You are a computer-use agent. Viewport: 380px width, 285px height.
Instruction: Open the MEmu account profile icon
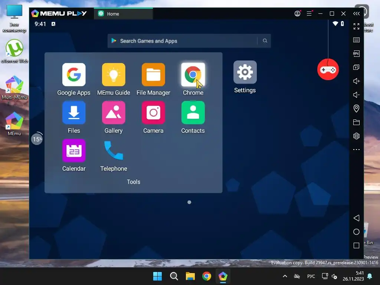click(x=297, y=14)
